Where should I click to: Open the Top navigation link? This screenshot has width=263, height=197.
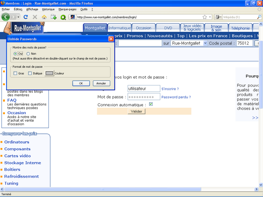[x=181, y=36]
